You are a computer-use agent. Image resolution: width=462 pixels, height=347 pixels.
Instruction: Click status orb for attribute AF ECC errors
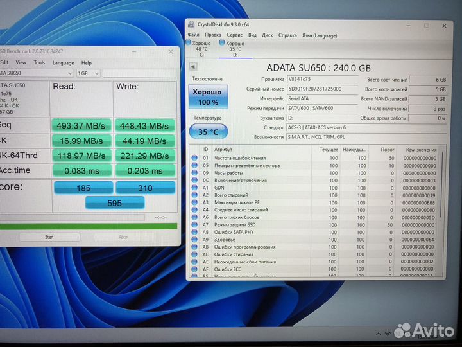(x=194, y=269)
